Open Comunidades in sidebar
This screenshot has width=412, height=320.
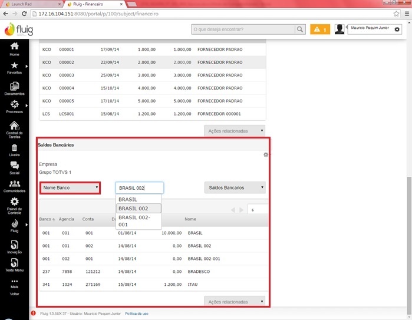(14, 186)
